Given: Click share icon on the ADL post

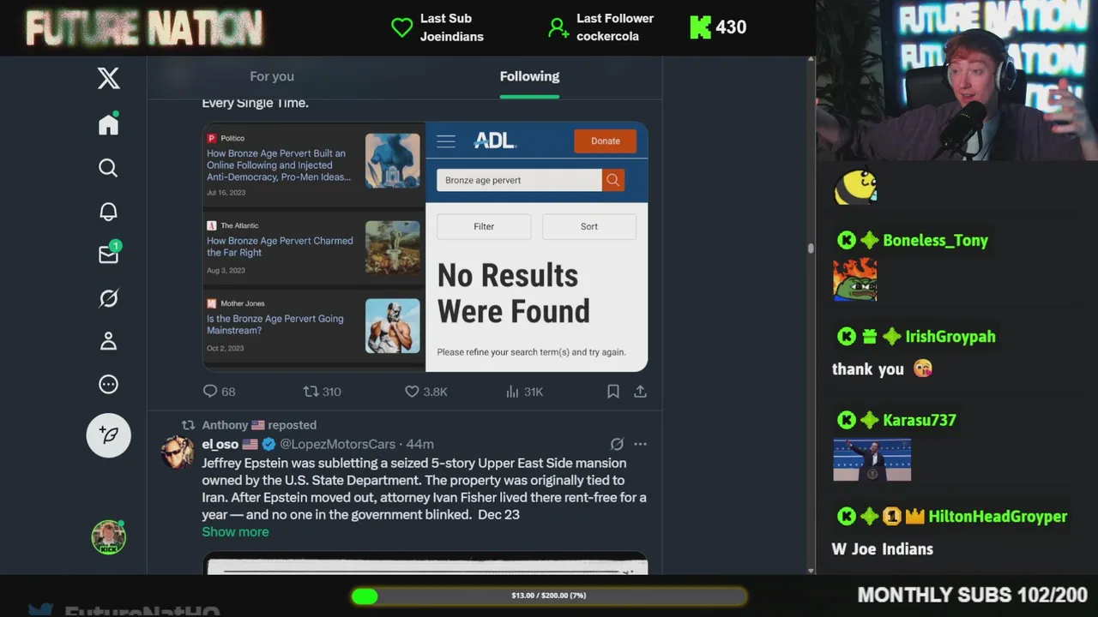Looking at the screenshot, I should click(640, 391).
